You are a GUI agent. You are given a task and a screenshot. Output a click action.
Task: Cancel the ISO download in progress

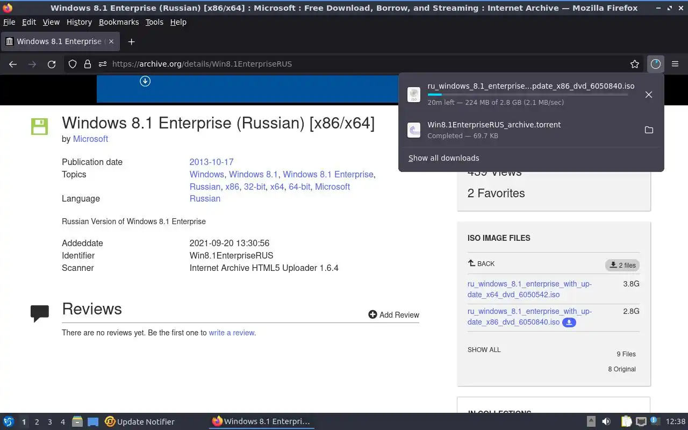649,95
